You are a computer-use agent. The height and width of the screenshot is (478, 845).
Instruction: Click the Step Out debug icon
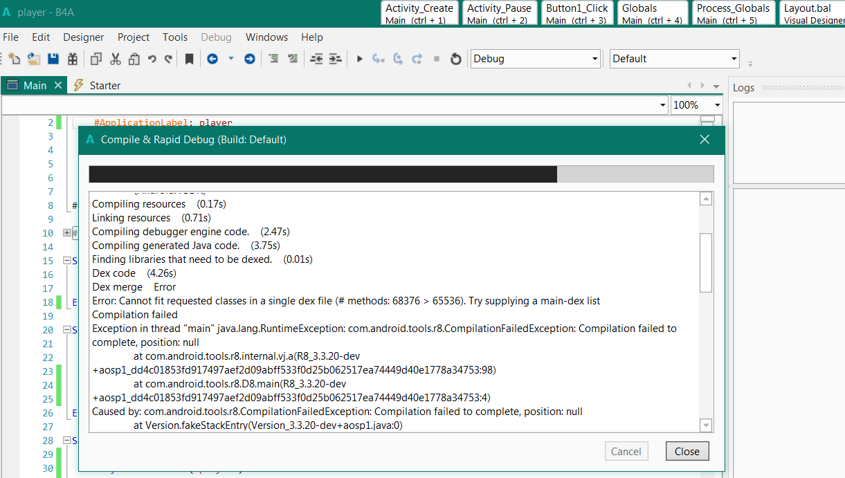click(x=417, y=59)
